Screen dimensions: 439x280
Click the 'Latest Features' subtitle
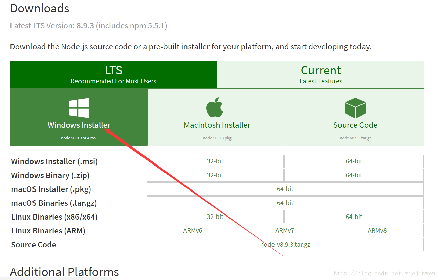321,81
